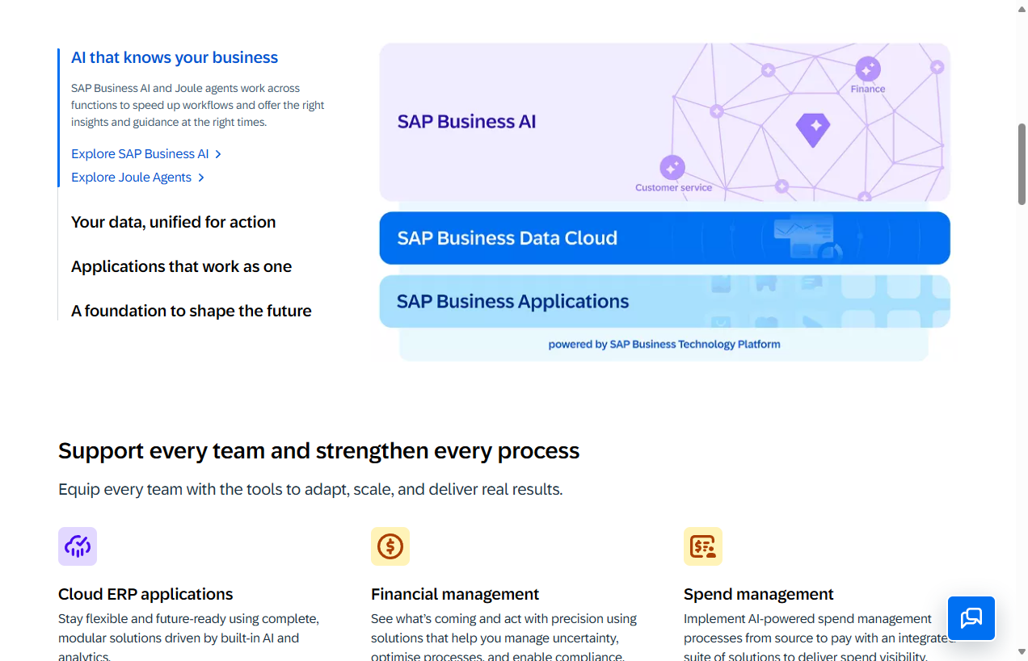
Task: Click the Cloud ERP applications cloud icon
Action: [x=78, y=546]
